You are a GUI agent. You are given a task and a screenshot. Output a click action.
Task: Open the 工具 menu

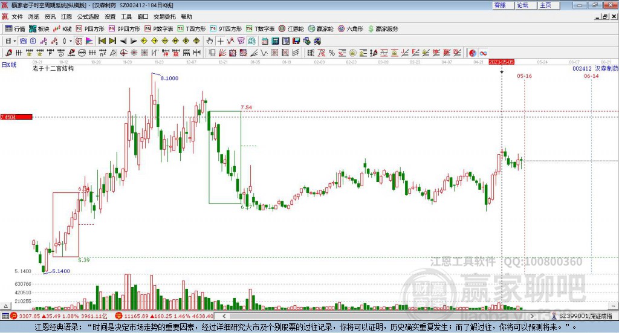point(126,16)
